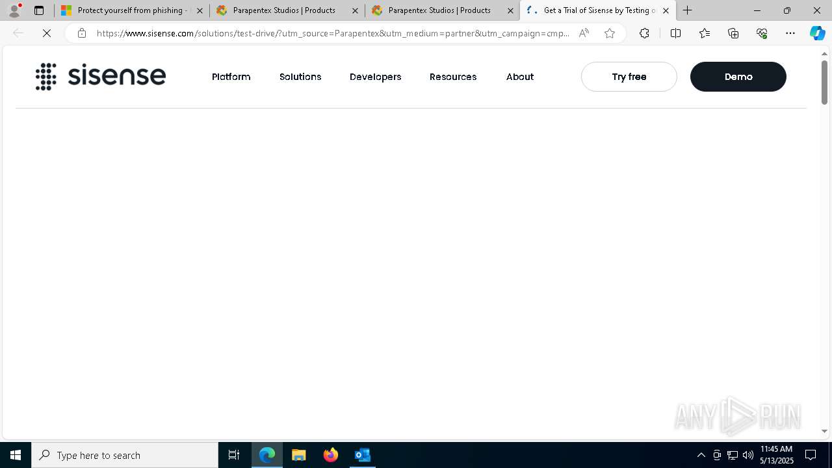Minimize the Edge window

(x=757, y=10)
